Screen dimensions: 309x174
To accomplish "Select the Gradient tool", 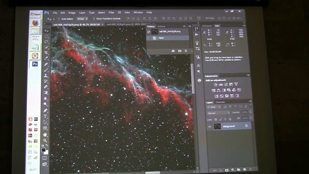I will [x=45, y=92].
